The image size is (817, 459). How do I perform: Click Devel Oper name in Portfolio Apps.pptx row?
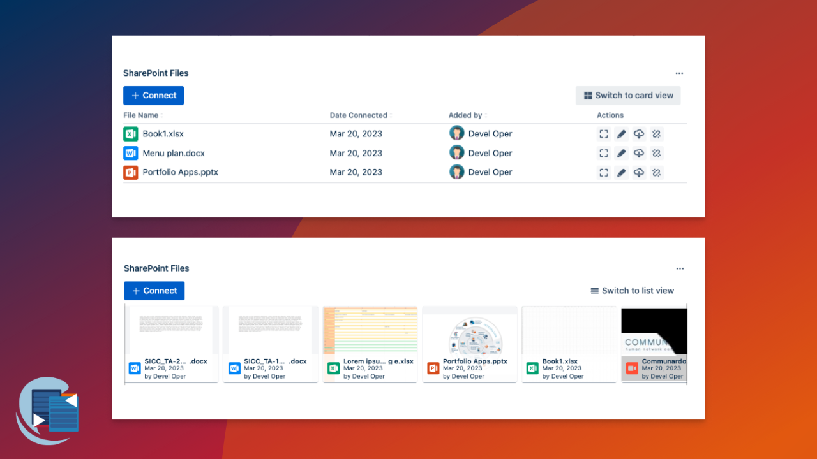pos(490,172)
